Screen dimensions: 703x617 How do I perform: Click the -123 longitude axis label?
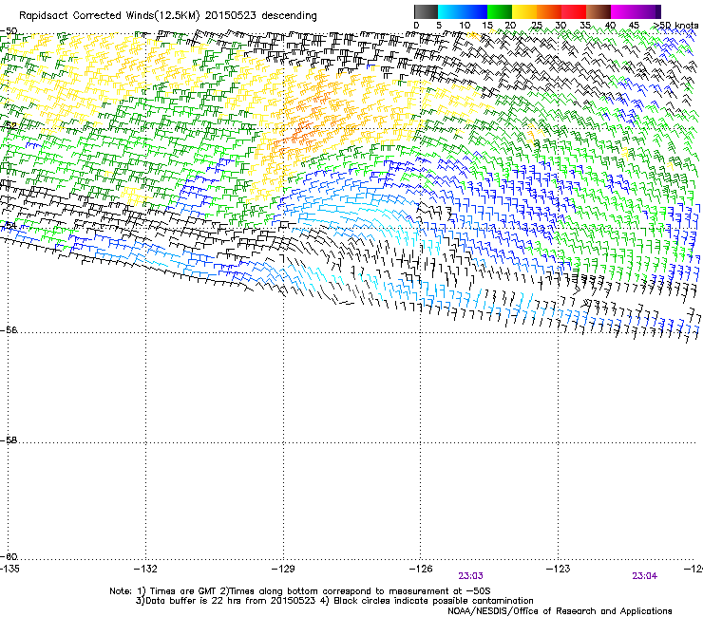point(559,569)
